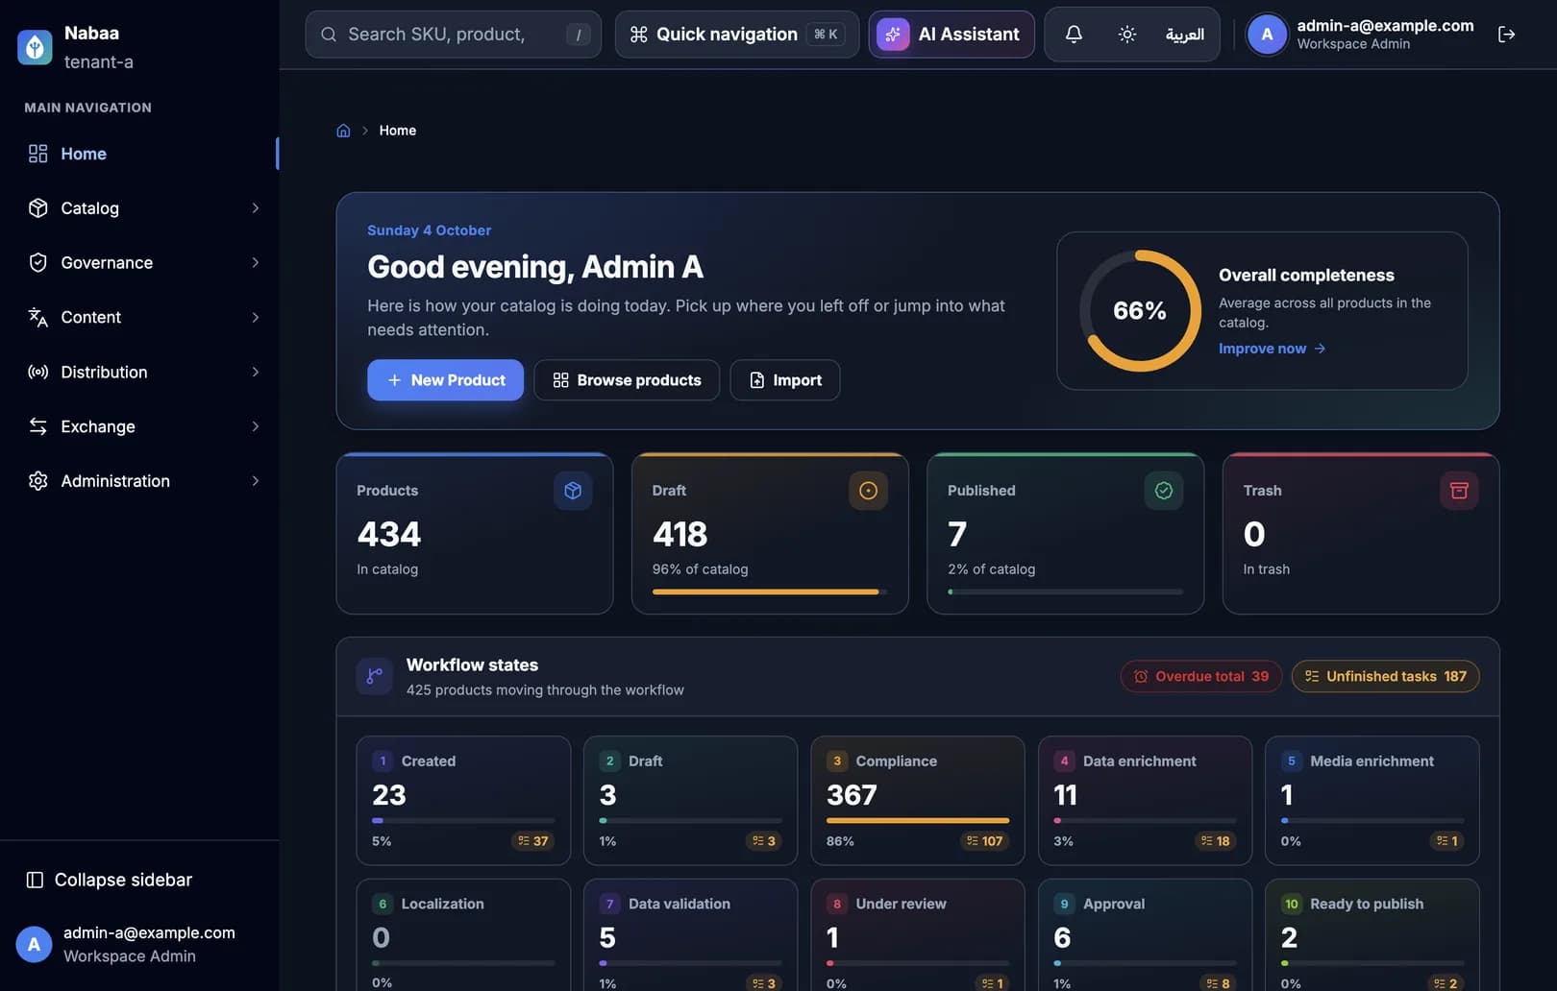Click the New Product button
1557x991 pixels.
(x=445, y=380)
